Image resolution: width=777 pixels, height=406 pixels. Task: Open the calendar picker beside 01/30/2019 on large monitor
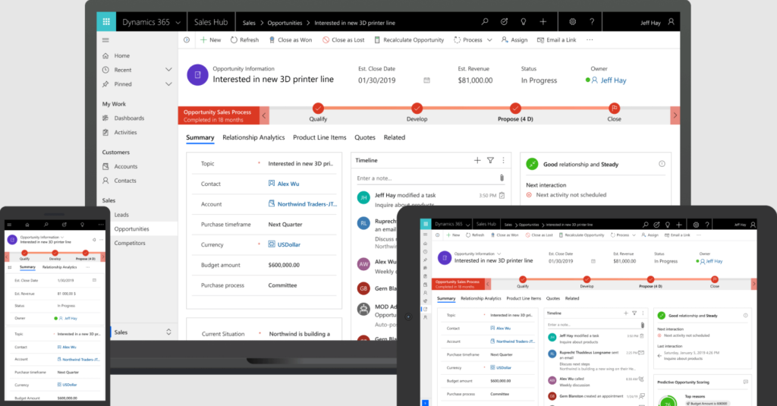426,80
